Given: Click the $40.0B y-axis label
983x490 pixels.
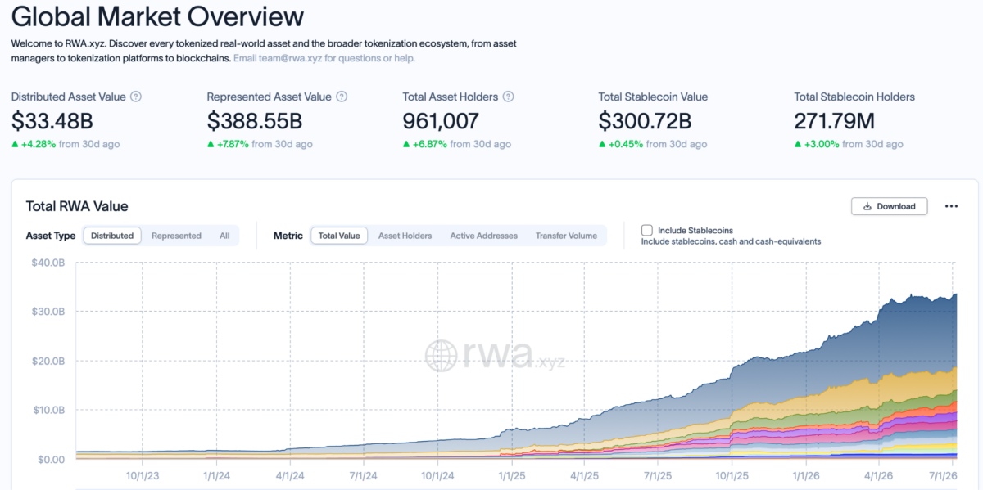Looking at the screenshot, I should (48, 263).
